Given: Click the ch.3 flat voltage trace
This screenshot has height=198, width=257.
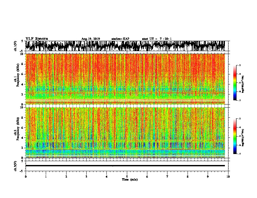Looking at the screenshot, I should point(125,166).
